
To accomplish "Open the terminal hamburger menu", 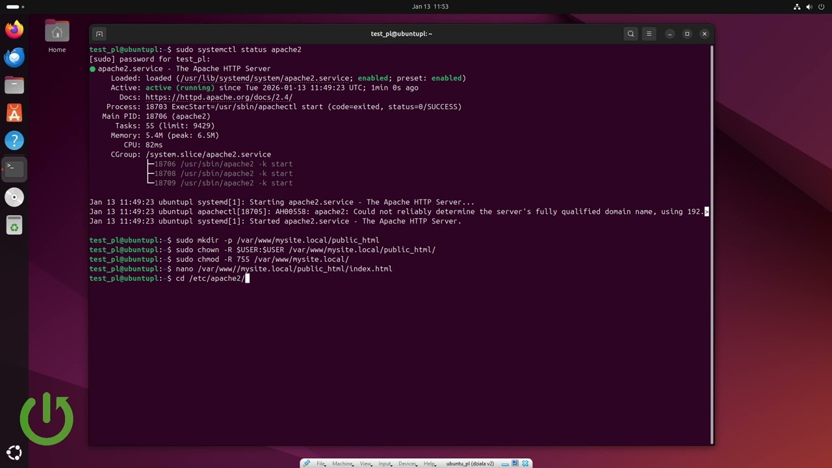I will [x=649, y=34].
